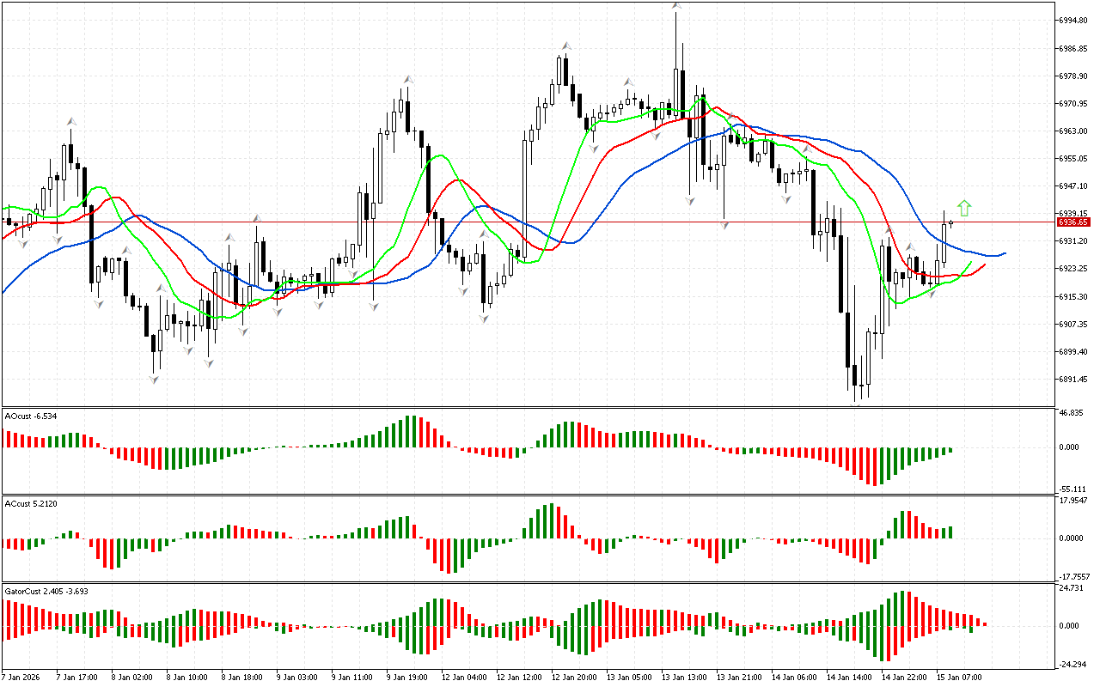Select the up fractal above 9 Jan 19:00 peak
Image resolution: width=1100 pixels, height=687 pixels.
click(x=409, y=80)
